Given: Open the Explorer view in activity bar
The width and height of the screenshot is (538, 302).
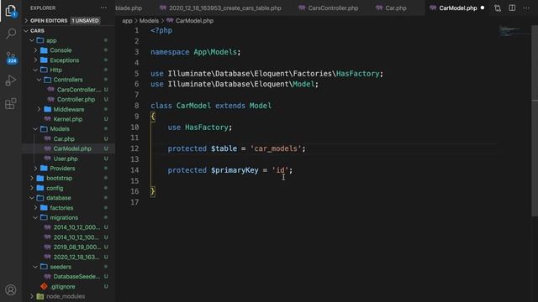Looking at the screenshot, I should (11, 11).
